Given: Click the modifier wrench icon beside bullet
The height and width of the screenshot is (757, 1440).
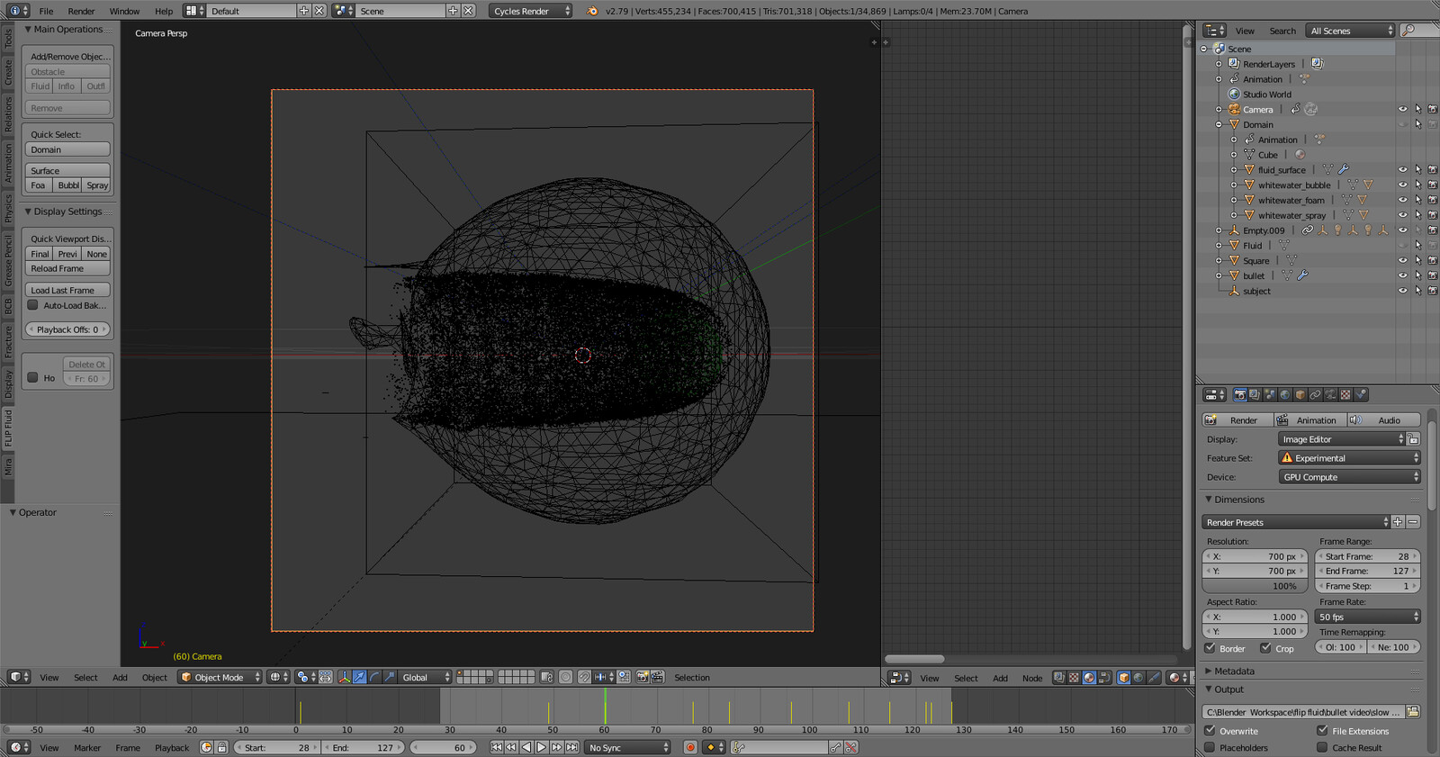Looking at the screenshot, I should coord(1302,275).
